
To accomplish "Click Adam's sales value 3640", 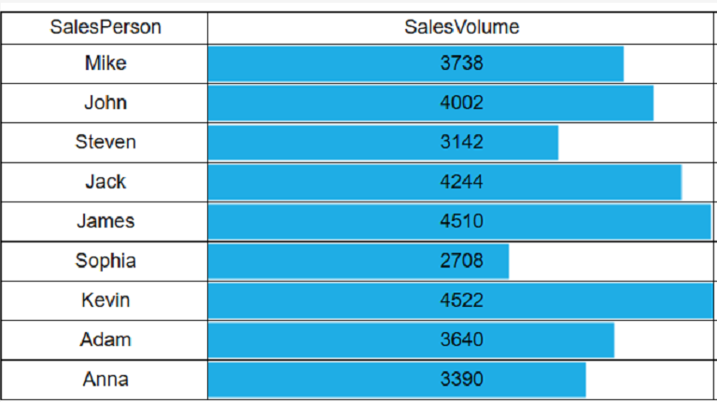I will tap(461, 340).
